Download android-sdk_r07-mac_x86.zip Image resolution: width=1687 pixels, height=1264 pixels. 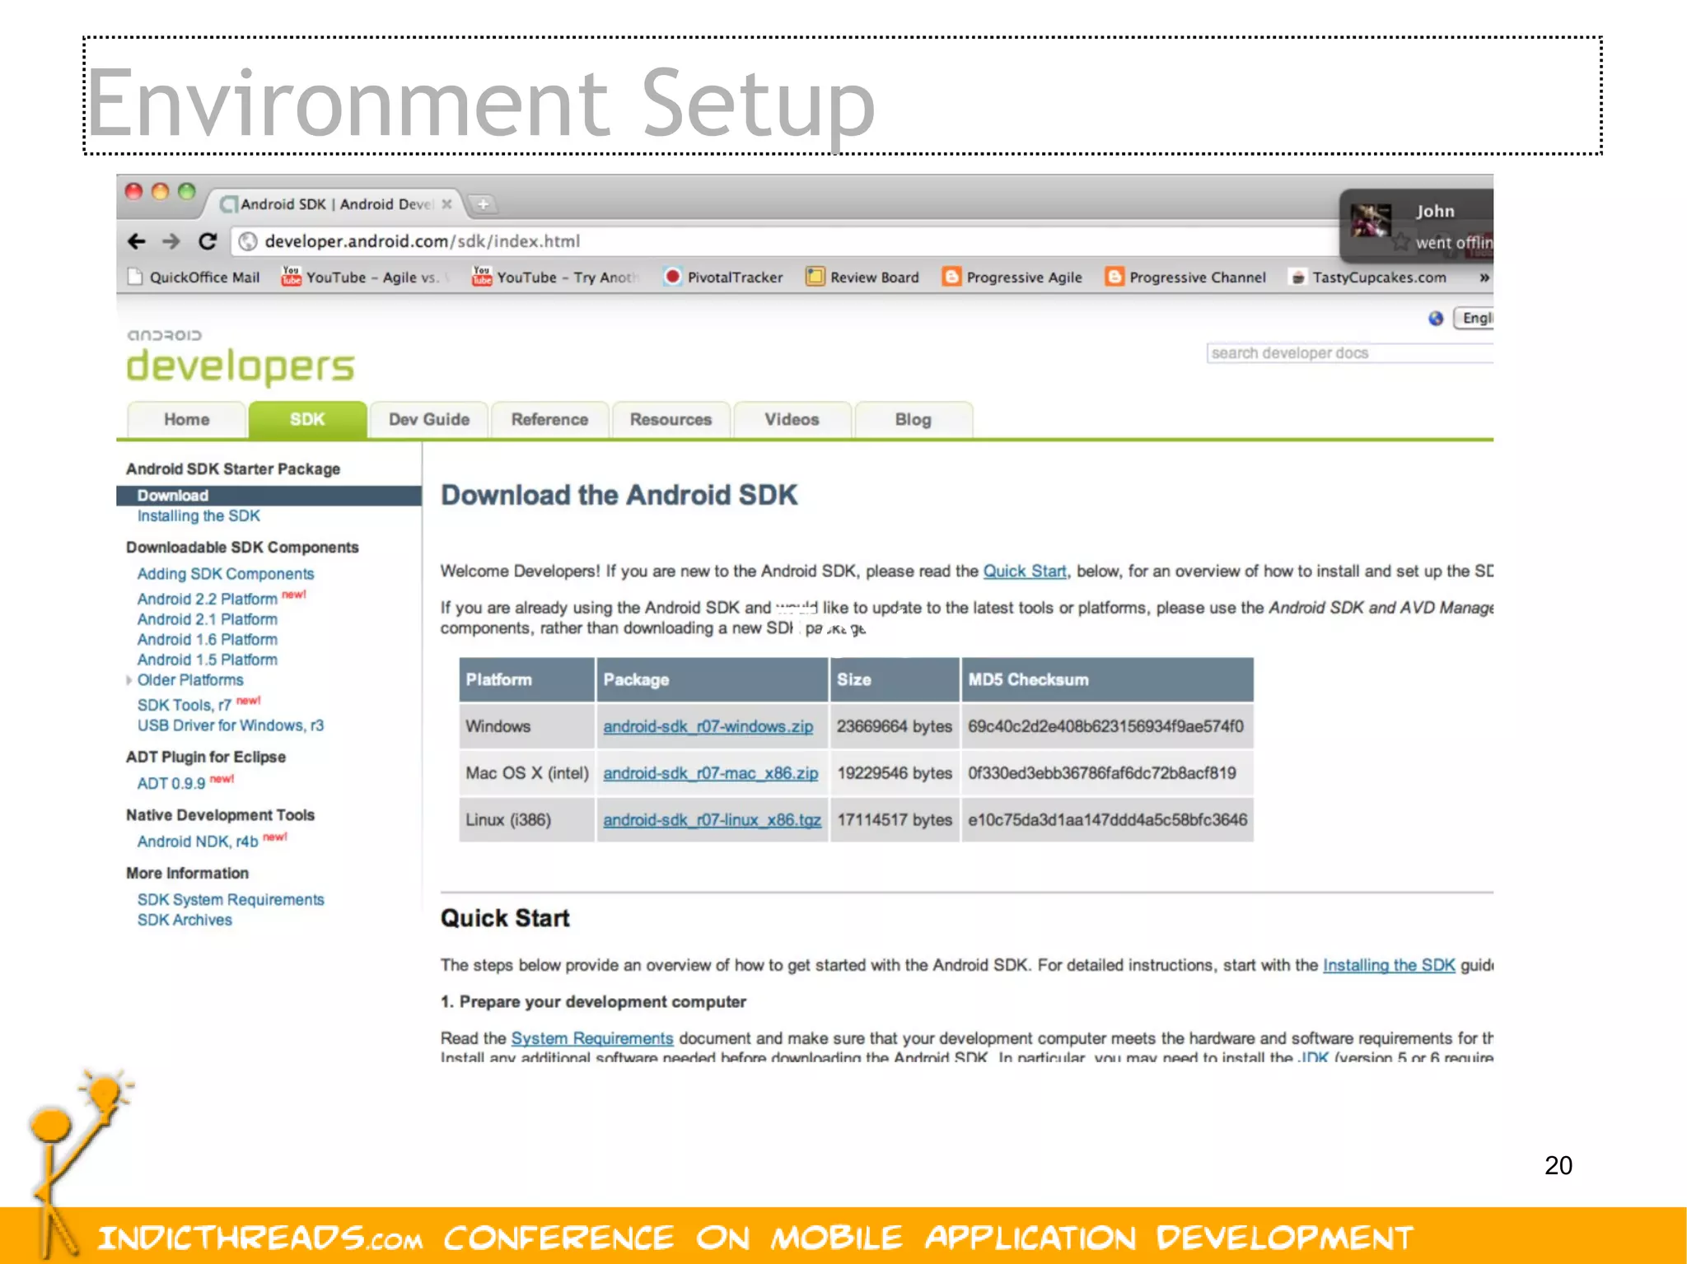click(x=711, y=774)
